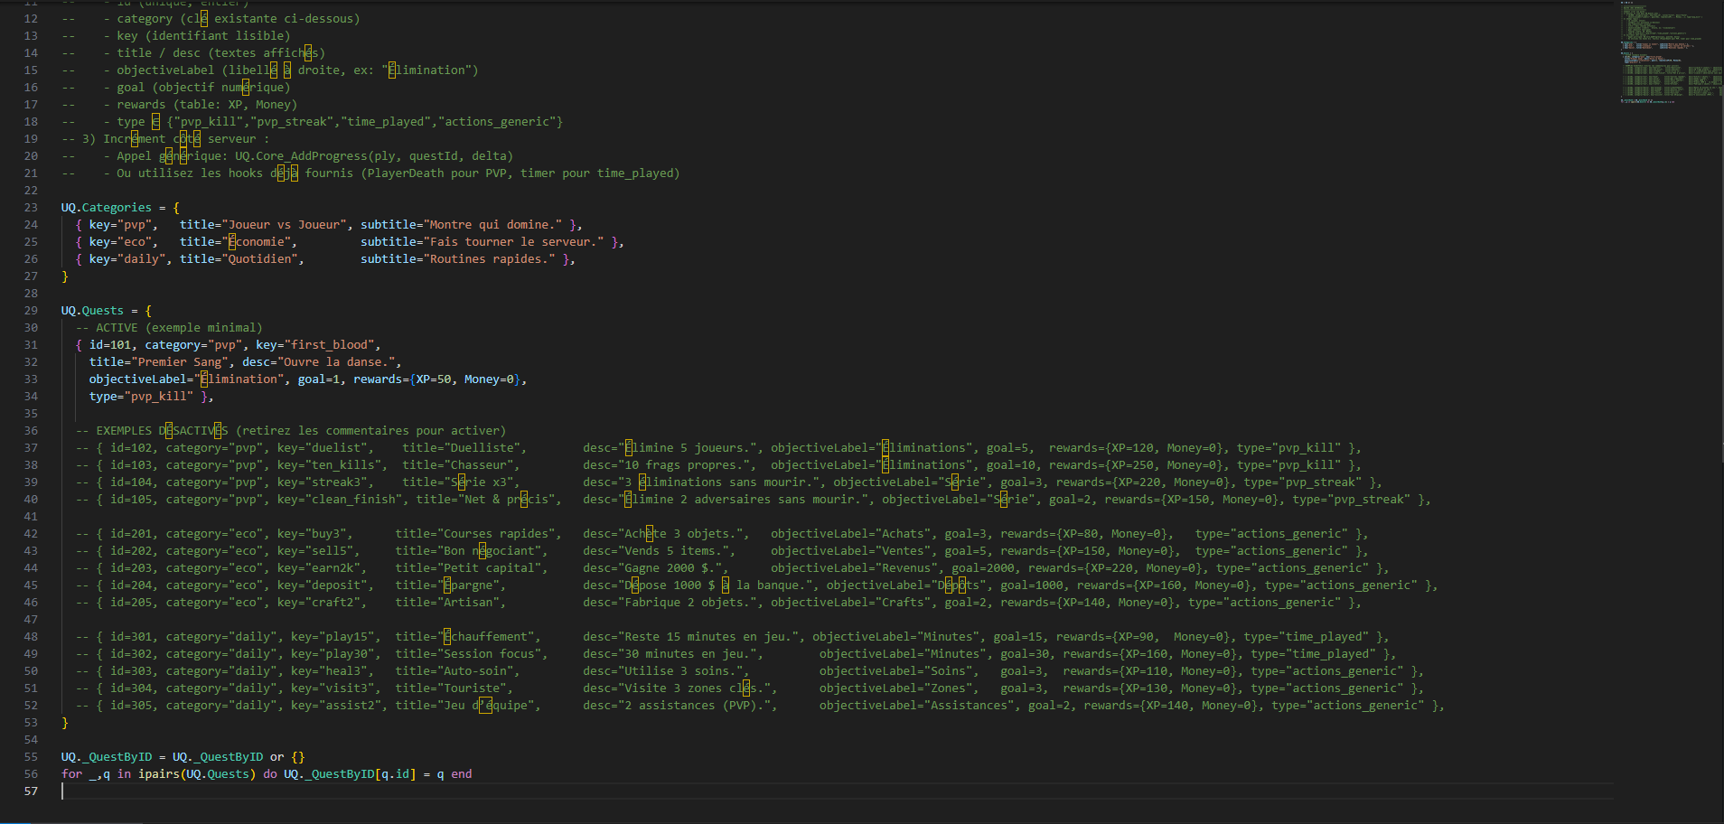Click 'id=102' in commented quest
1724x824 pixels.
131,448
